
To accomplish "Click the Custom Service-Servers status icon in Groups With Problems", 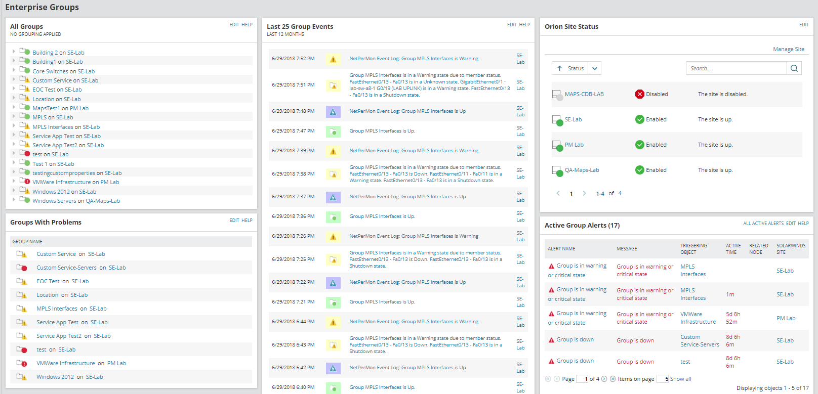I will pos(22,268).
